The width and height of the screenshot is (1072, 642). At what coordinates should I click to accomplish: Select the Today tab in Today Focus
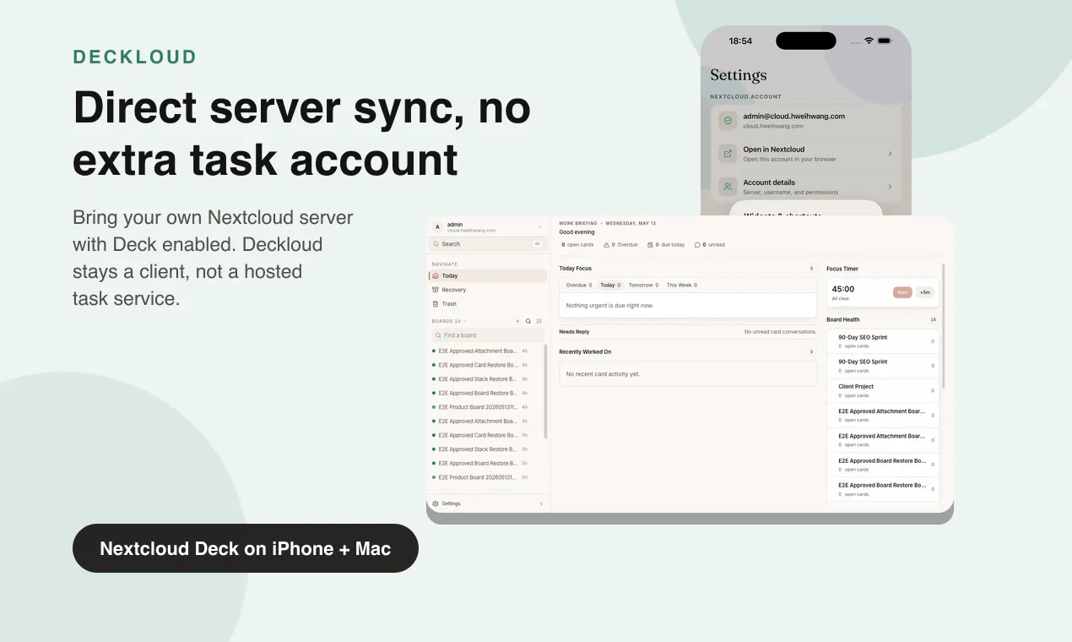click(610, 286)
